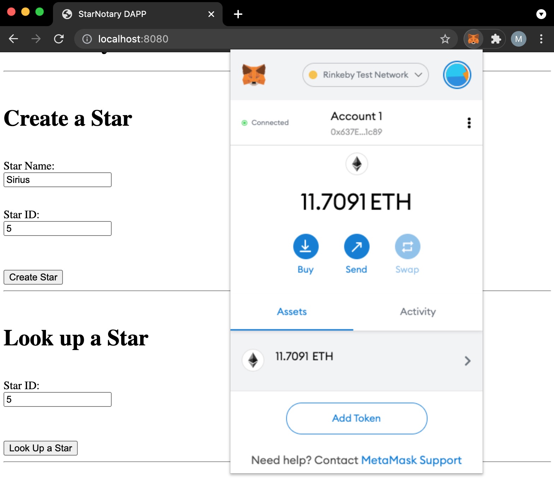The height and width of the screenshot is (481, 554).
Task: Go back to previous page
Action: click(x=13, y=39)
